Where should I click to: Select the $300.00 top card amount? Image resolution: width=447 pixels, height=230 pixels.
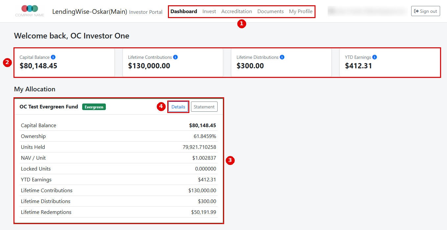coord(250,66)
